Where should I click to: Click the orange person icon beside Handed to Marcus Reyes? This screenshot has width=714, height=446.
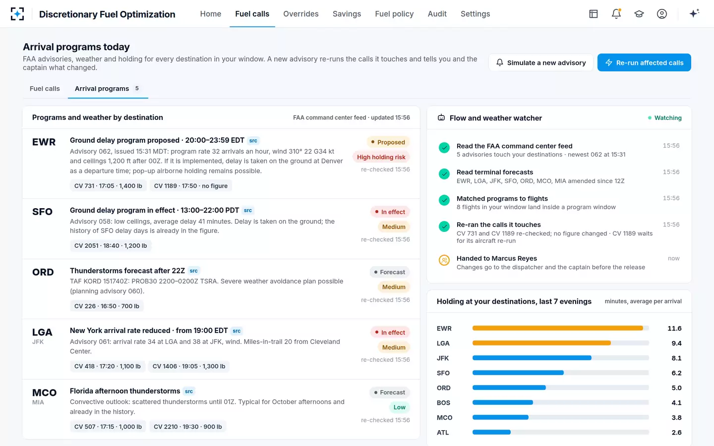point(444,260)
